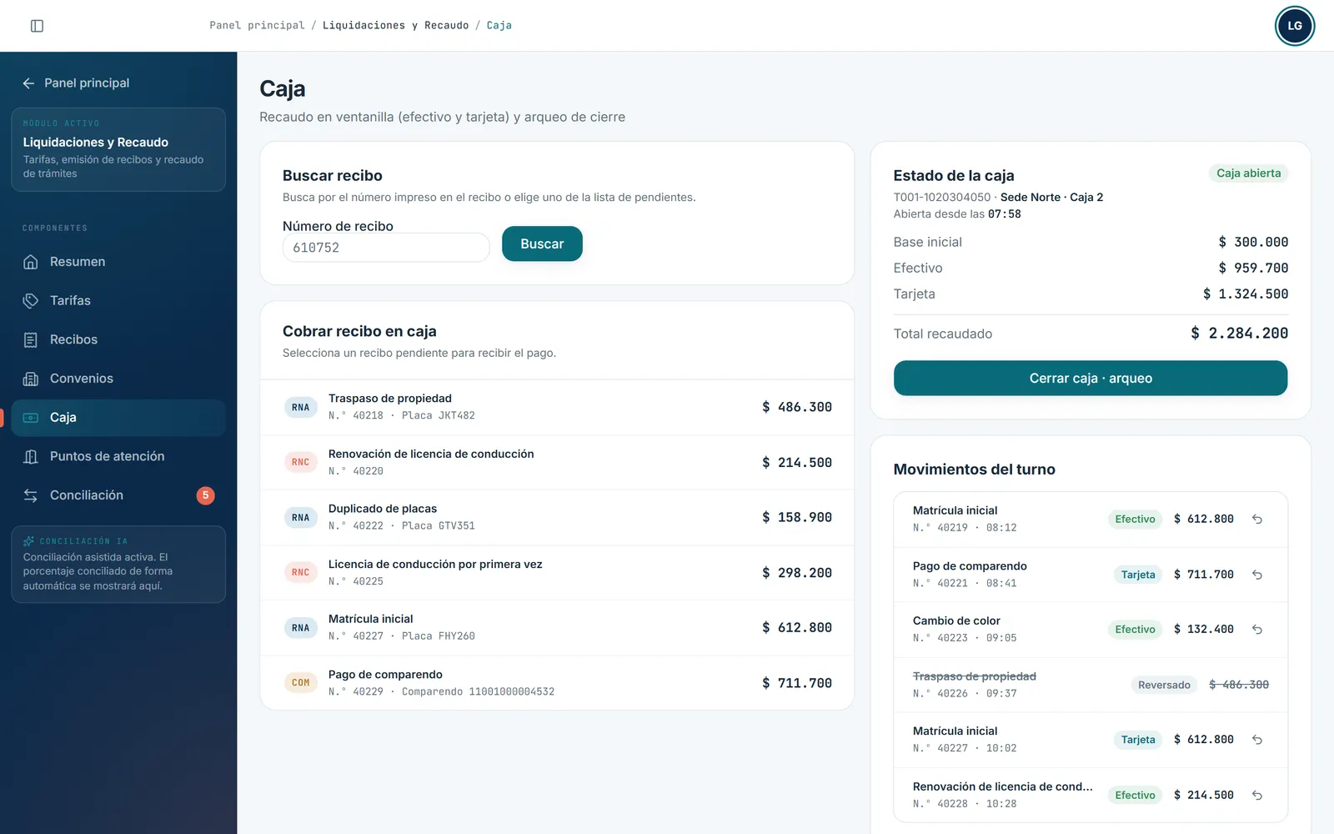1334x834 pixels.
Task: Focus the Número de recibo field
Action: [x=386, y=248]
